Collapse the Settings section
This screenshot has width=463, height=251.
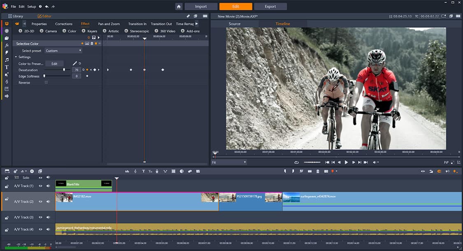(x=16, y=57)
